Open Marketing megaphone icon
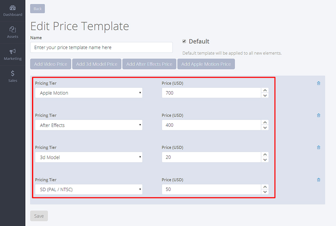This screenshot has width=336, height=226. (x=13, y=51)
